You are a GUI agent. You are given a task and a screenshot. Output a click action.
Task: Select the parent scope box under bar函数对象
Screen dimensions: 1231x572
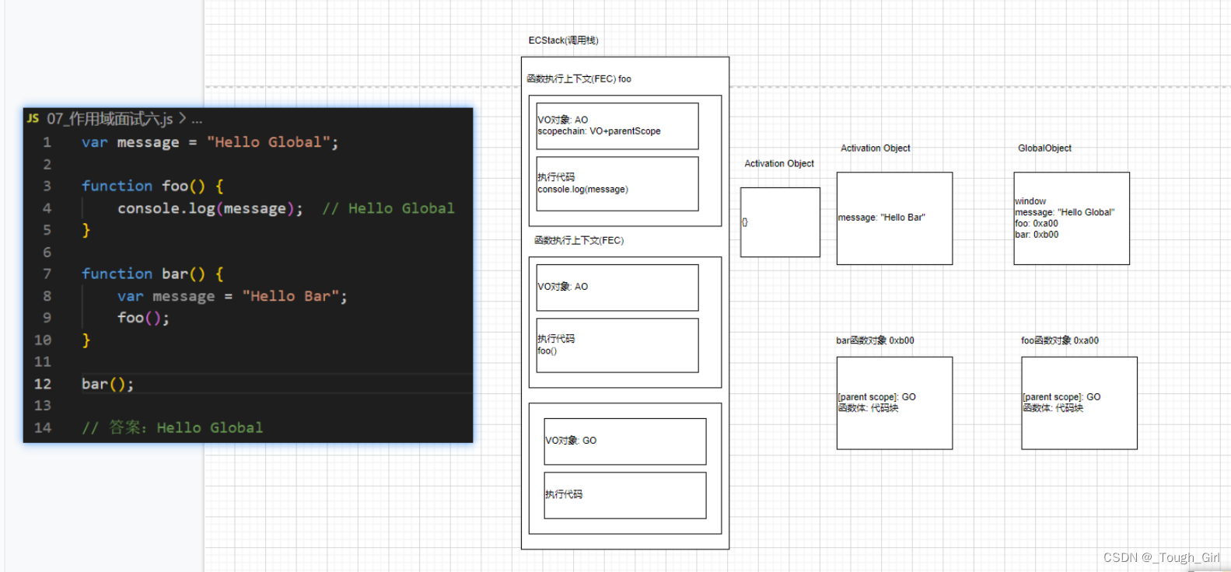coord(895,403)
